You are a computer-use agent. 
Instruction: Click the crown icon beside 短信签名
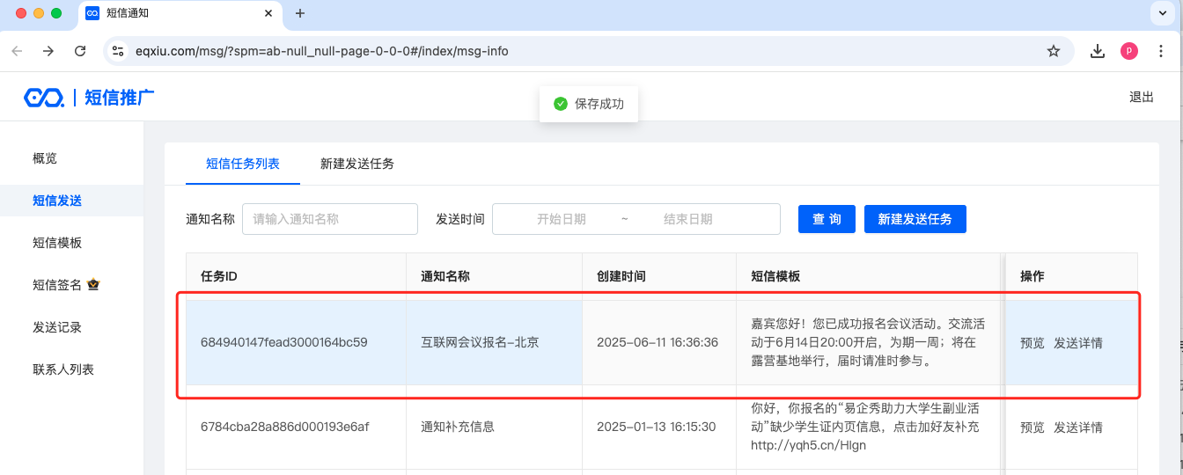click(92, 285)
